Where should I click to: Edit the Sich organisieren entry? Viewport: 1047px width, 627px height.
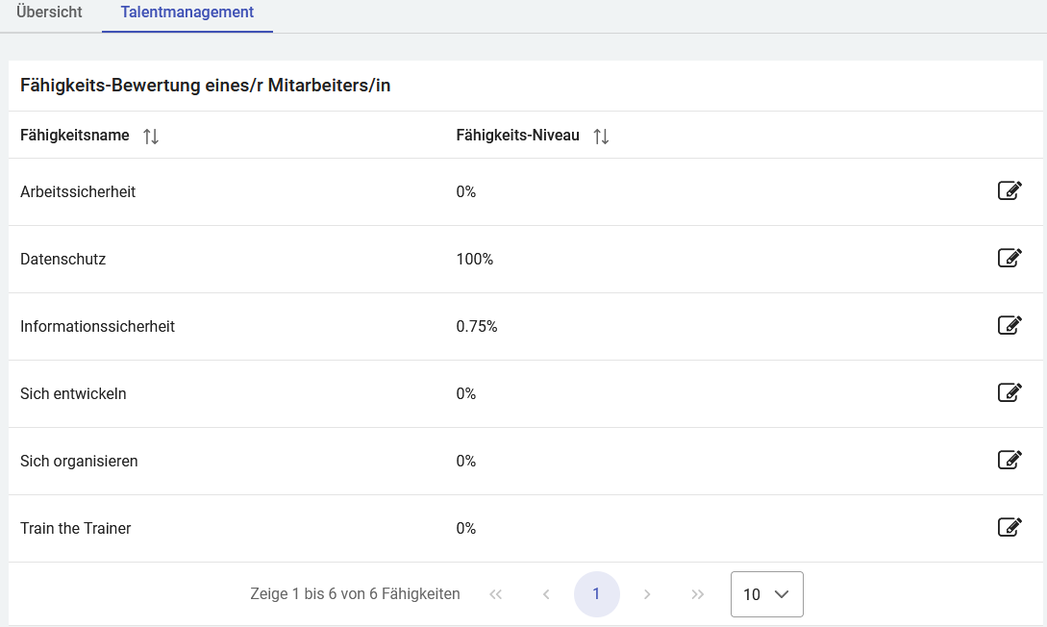(1009, 460)
